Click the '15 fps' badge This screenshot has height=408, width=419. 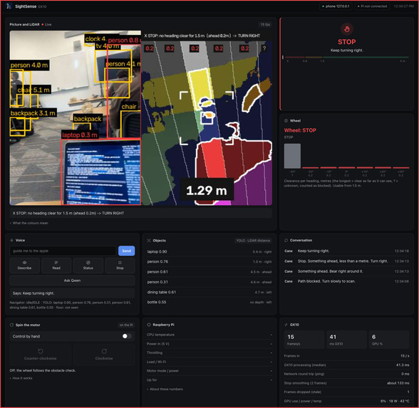[265, 24]
